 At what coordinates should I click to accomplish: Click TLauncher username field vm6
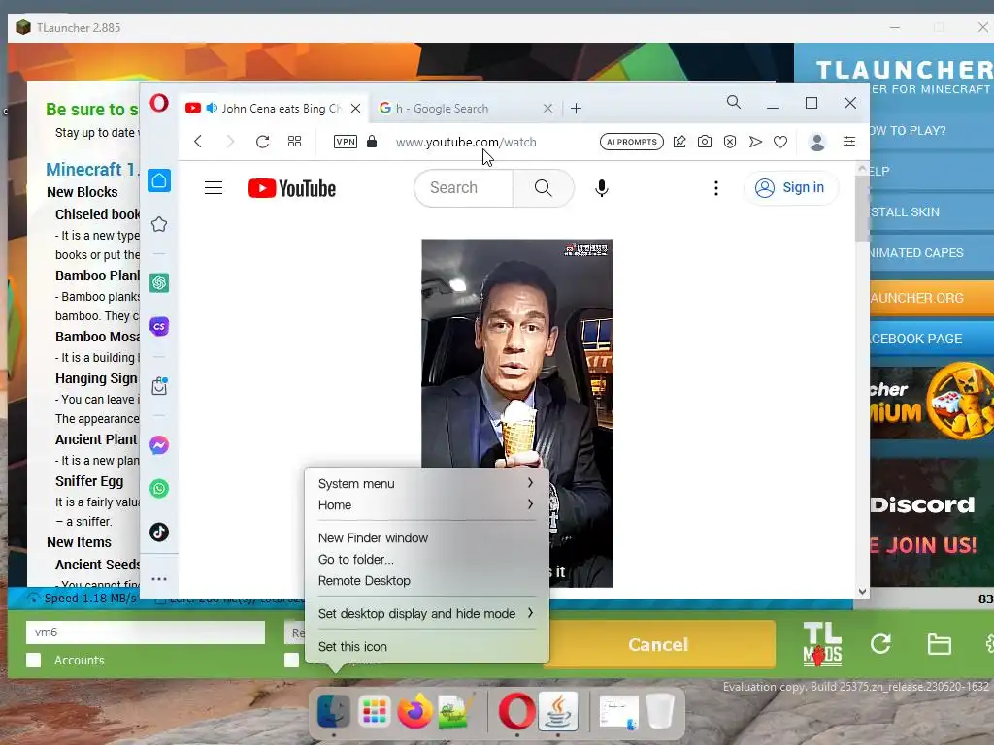tap(146, 632)
